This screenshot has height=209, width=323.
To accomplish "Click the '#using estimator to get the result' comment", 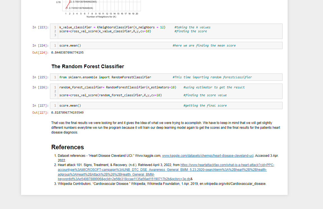I will (x=214, y=87).
